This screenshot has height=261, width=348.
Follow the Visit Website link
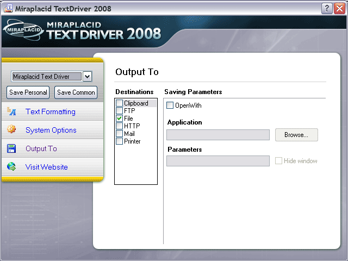pyautogui.click(x=47, y=167)
